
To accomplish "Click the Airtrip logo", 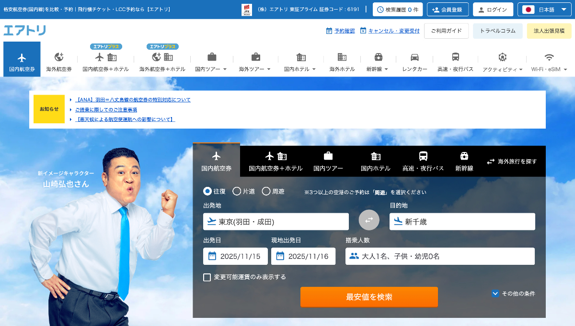I will (x=25, y=31).
